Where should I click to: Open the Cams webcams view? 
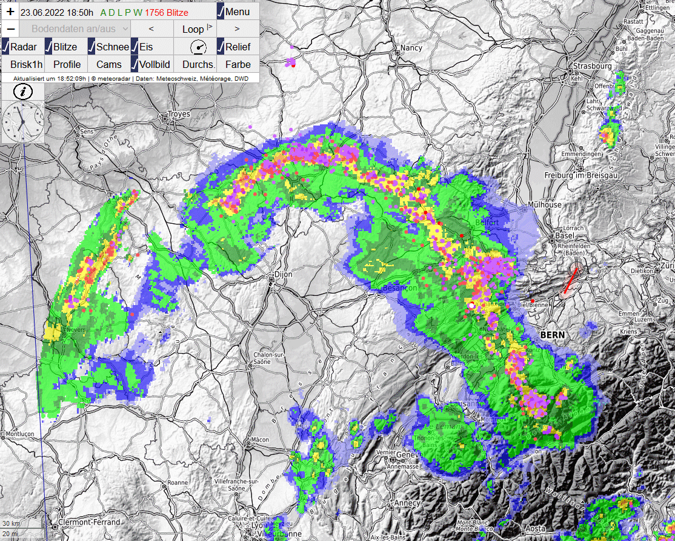pyautogui.click(x=109, y=64)
